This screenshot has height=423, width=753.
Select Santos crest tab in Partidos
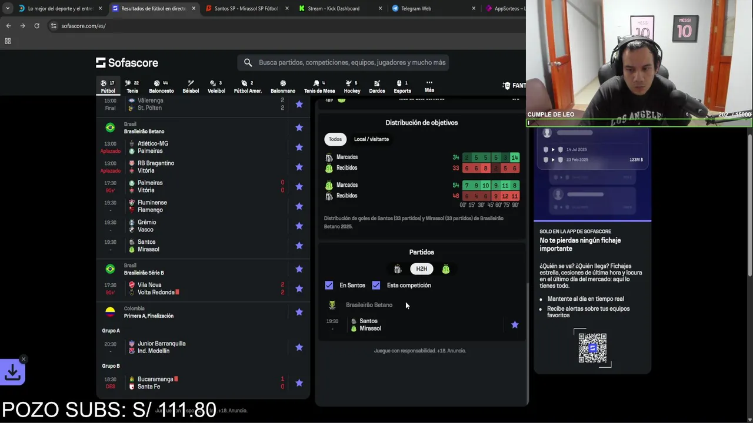398,269
